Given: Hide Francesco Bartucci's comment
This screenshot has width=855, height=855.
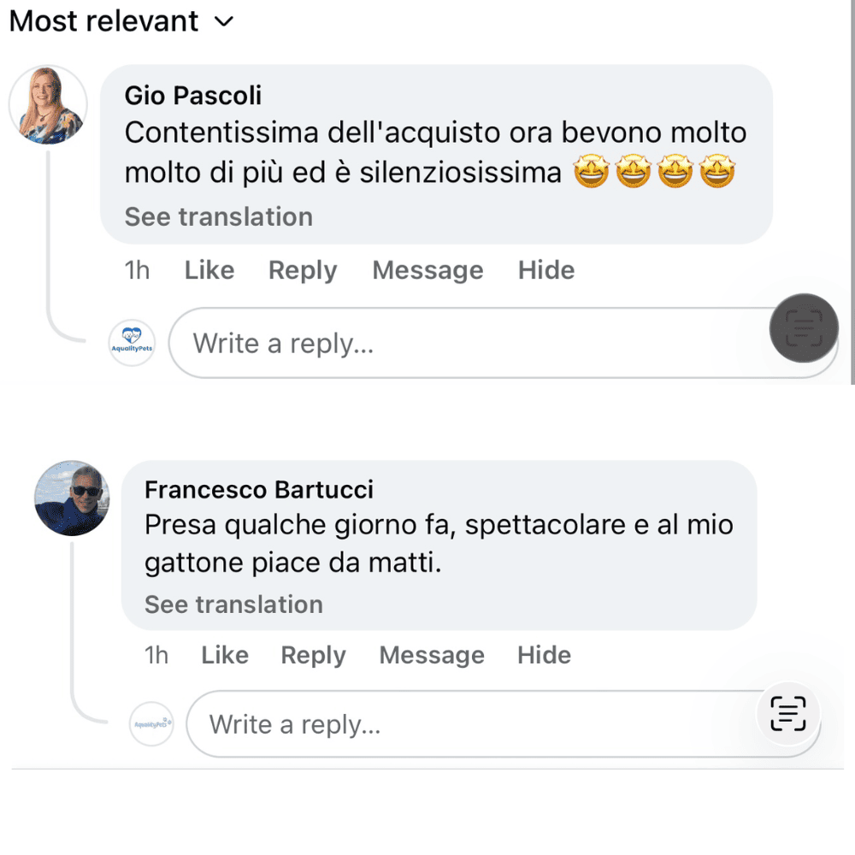Looking at the screenshot, I should click(544, 655).
